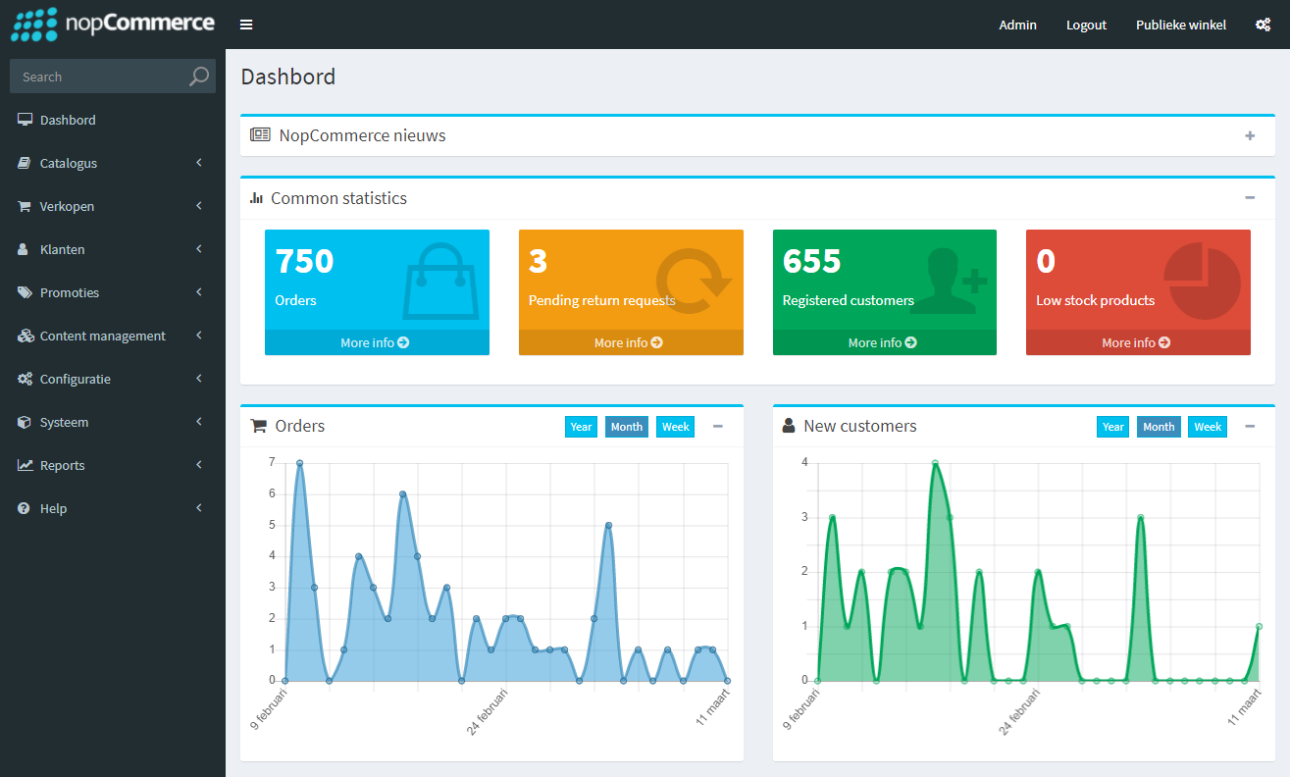Click the Verkopen shopping cart icon

coord(23,206)
